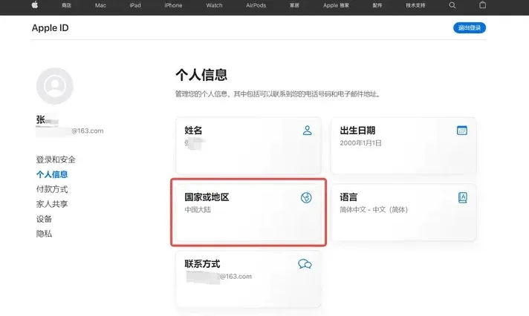Open the 技术支持 menu item
The height and width of the screenshot is (316, 529).
[x=415, y=5]
